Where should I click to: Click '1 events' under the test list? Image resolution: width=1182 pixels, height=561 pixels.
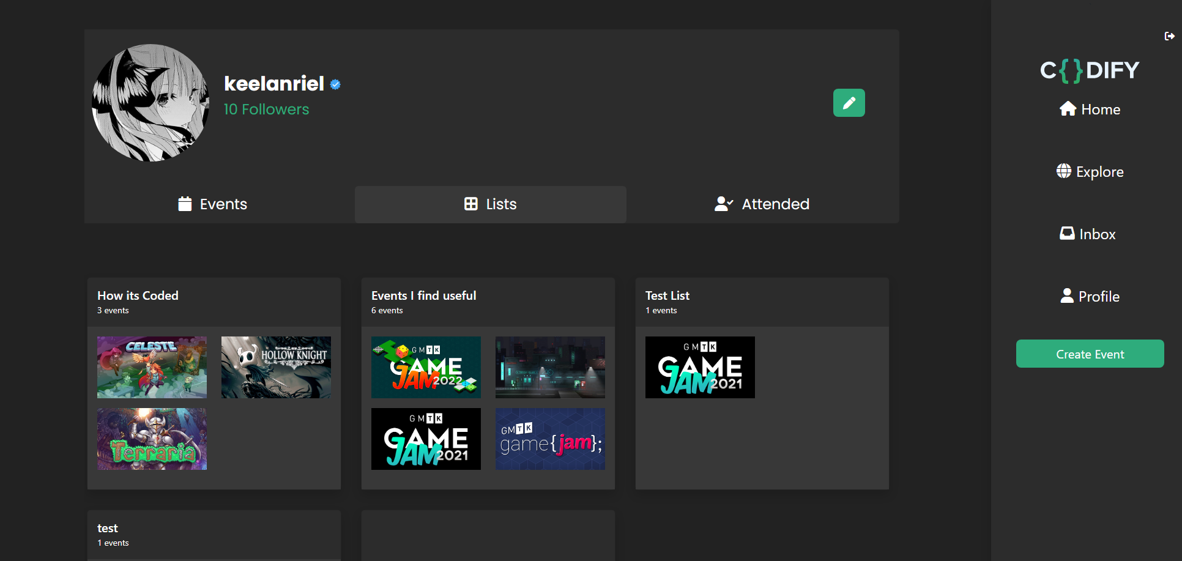pyautogui.click(x=113, y=543)
